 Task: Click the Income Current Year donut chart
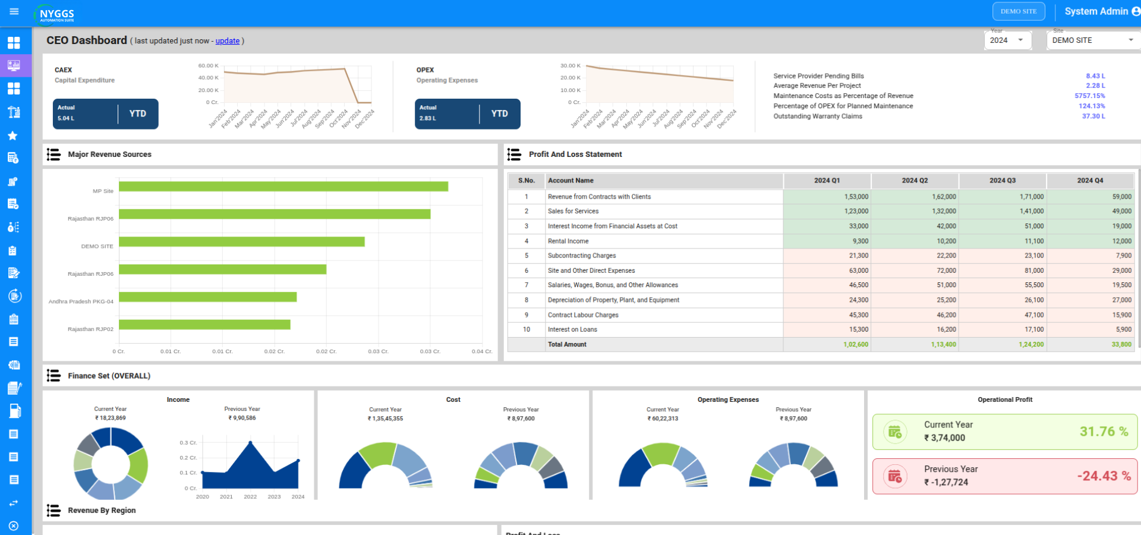coord(111,464)
